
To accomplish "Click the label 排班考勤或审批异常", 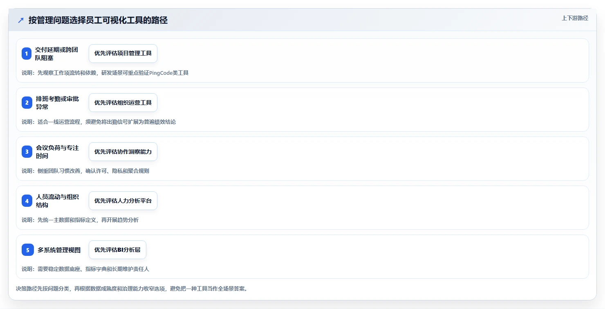I will pyautogui.click(x=57, y=103).
